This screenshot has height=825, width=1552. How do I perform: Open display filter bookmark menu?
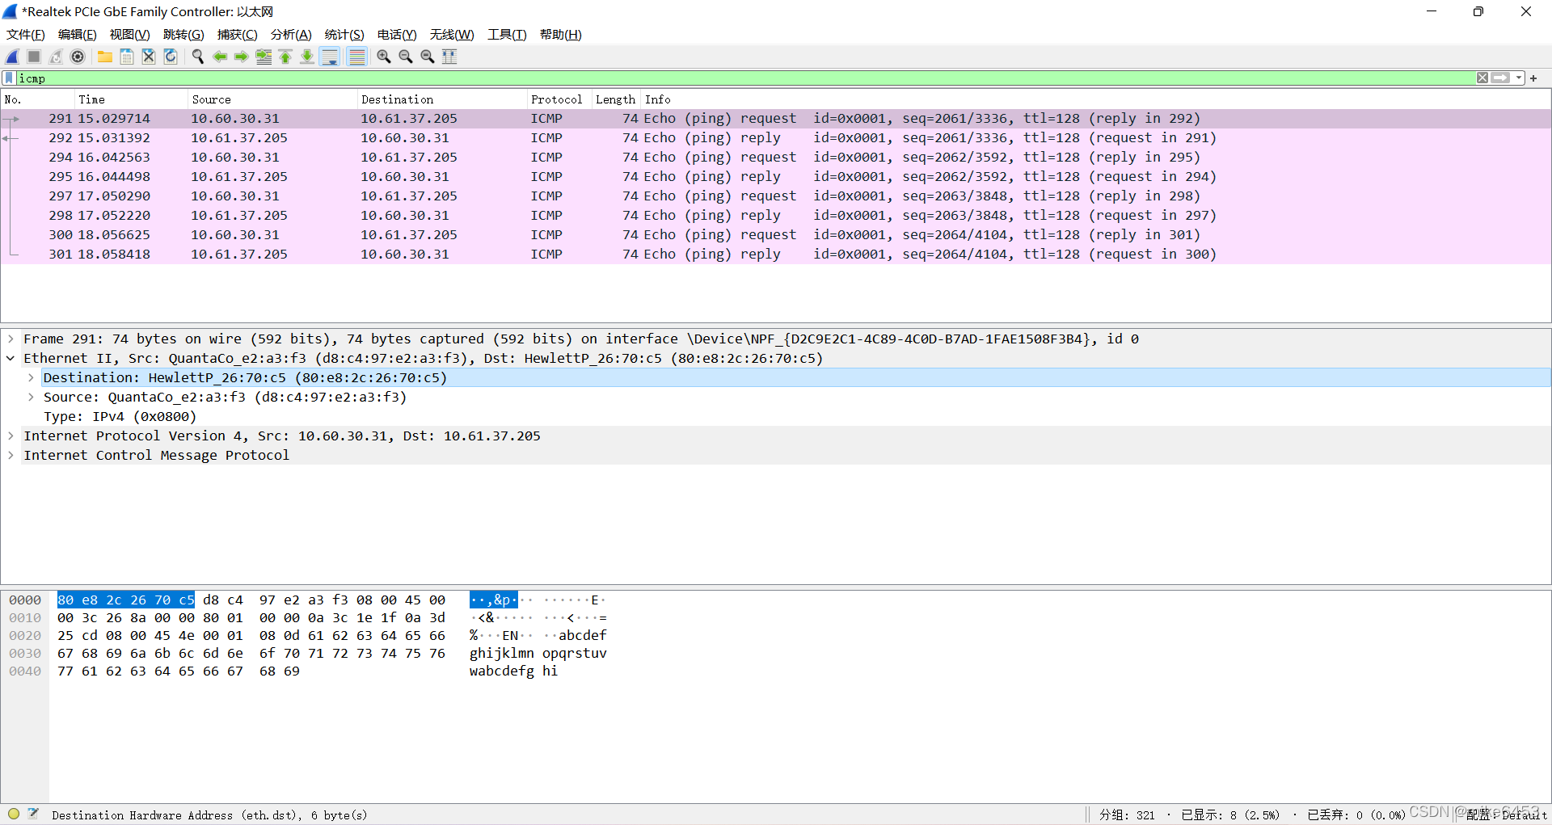coord(9,78)
